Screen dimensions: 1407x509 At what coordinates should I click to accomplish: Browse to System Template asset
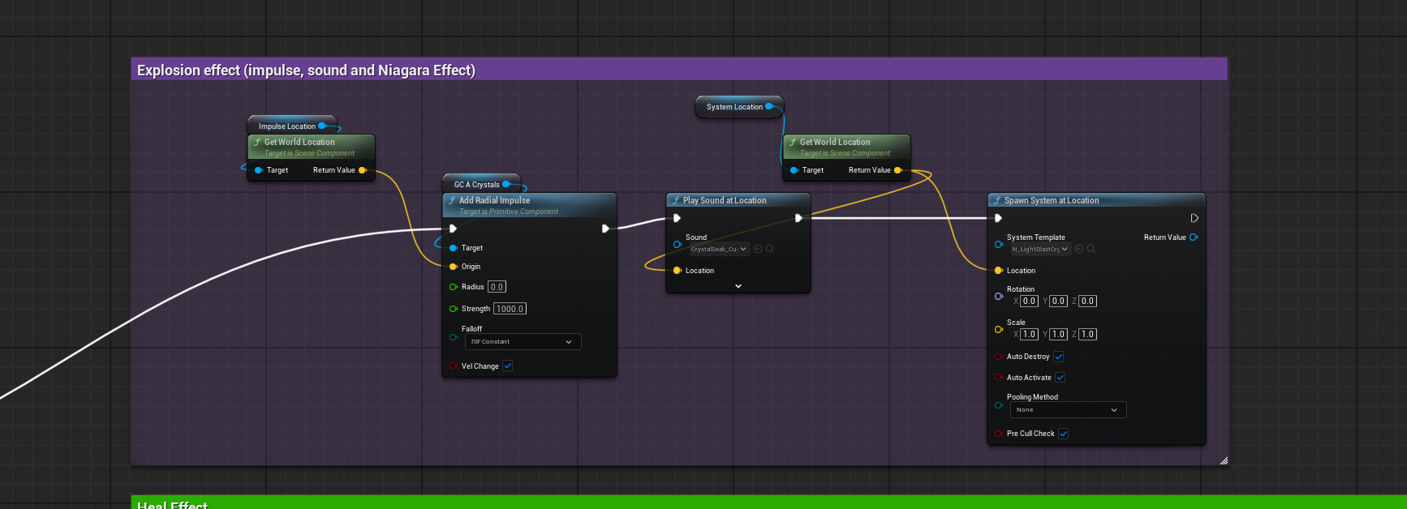1091,249
